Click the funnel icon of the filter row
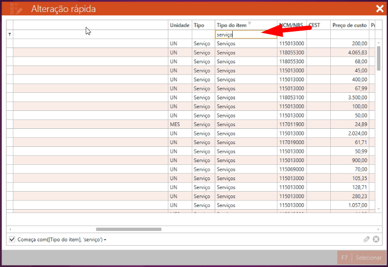 pyautogui.click(x=9, y=34)
